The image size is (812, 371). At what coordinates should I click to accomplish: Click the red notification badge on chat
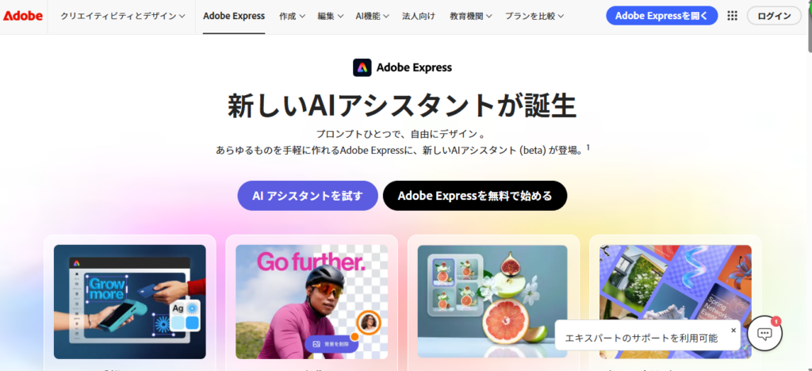776,321
